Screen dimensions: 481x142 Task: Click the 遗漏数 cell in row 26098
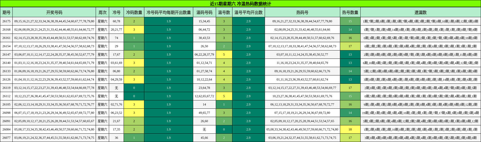[421, 113]
